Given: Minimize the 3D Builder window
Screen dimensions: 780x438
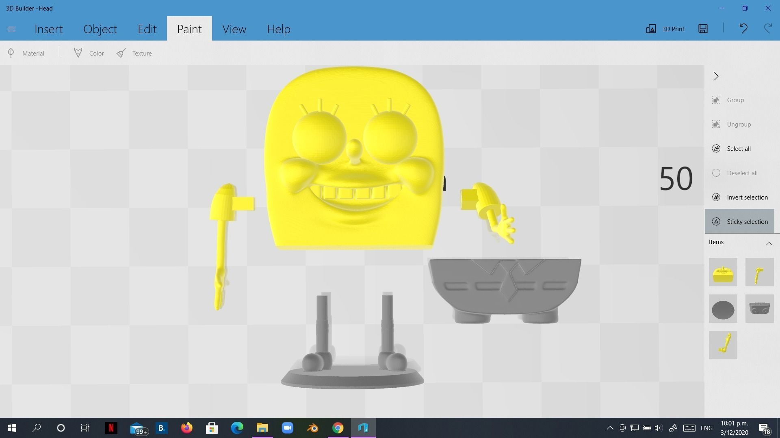Looking at the screenshot, I should tap(722, 8).
